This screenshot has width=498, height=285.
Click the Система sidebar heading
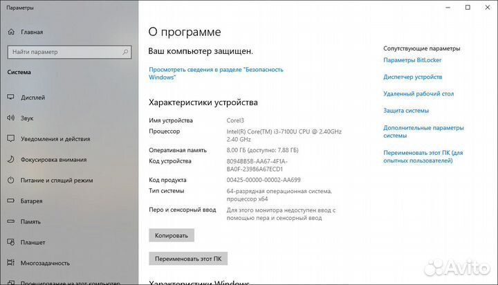click(x=19, y=72)
